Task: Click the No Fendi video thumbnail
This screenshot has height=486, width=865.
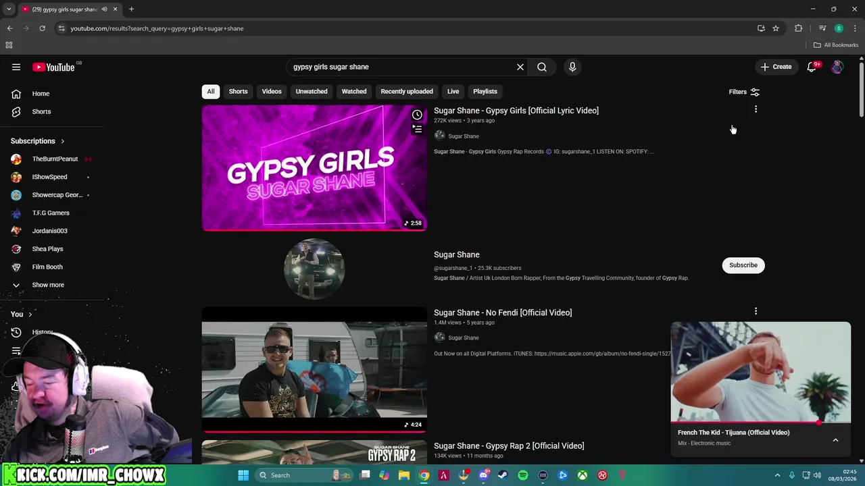Action: [x=314, y=369]
